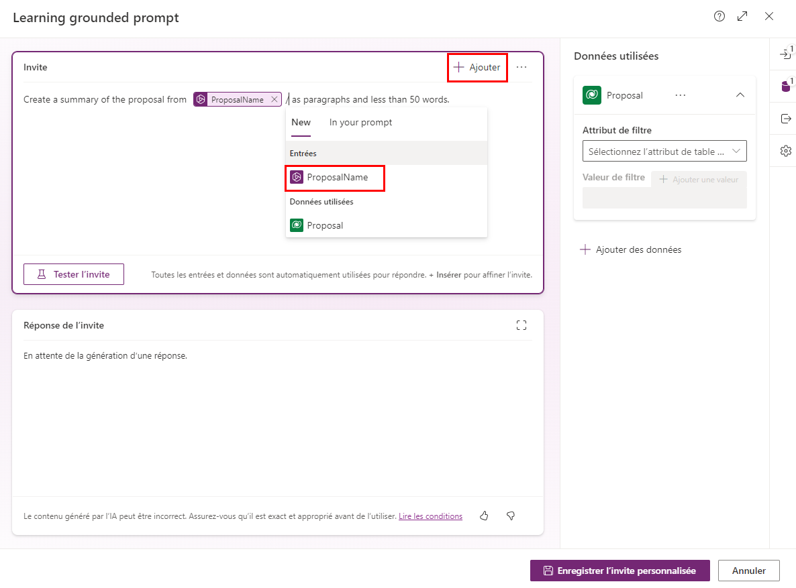Expand the dialog using the resize arrow icon
The image size is (796, 588).
(x=742, y=16)
